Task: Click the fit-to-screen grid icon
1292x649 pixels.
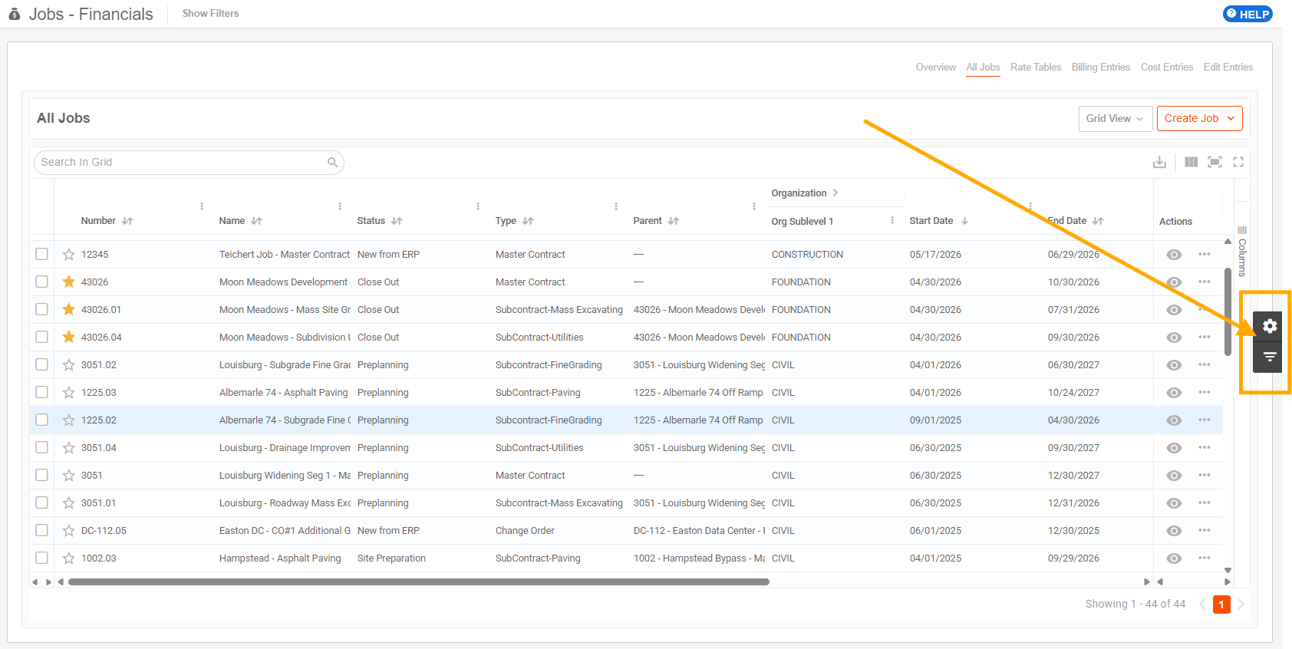Action: (x=1215, y=162)
